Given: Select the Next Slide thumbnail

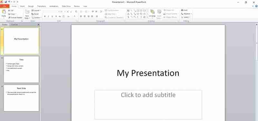Looking at the screenshot, I should pos(21,98).
